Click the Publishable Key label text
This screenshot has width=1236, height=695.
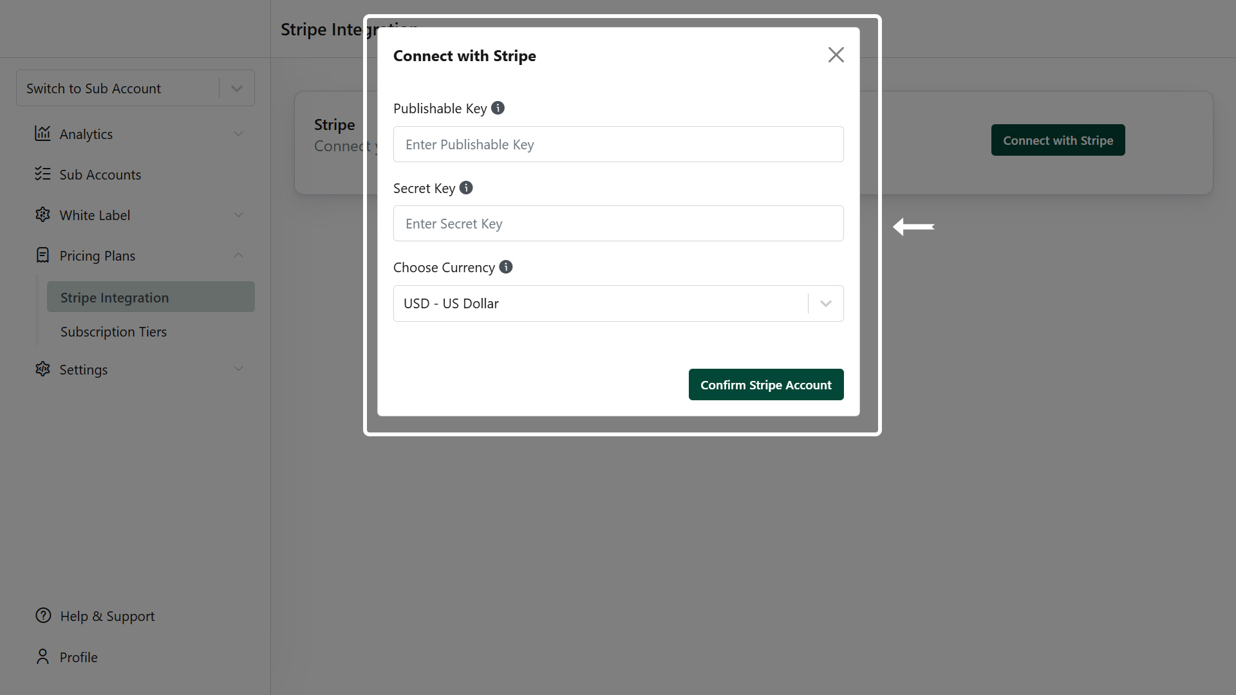click(440, 108)
